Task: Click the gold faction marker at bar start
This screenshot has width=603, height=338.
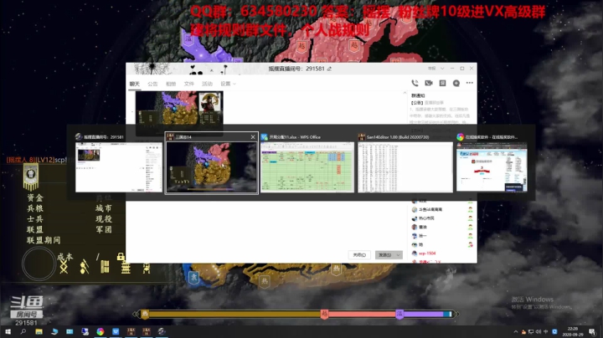Action: (x=145, y=315)
